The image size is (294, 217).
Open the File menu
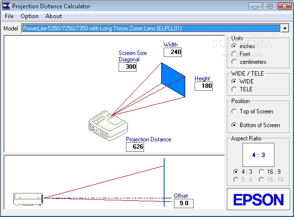point(9,16)
